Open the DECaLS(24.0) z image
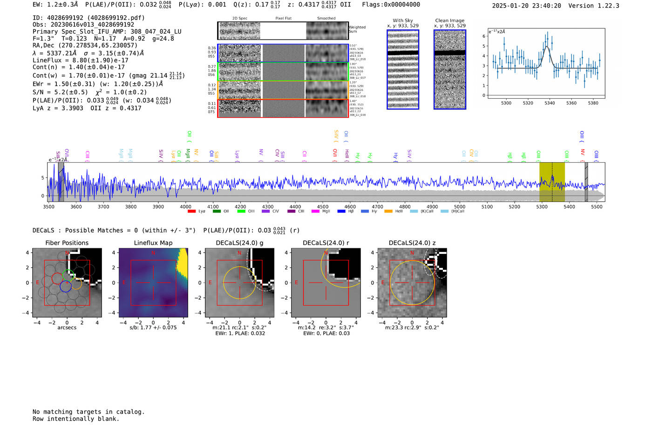The image size is (652, 444). click(412, 283)
